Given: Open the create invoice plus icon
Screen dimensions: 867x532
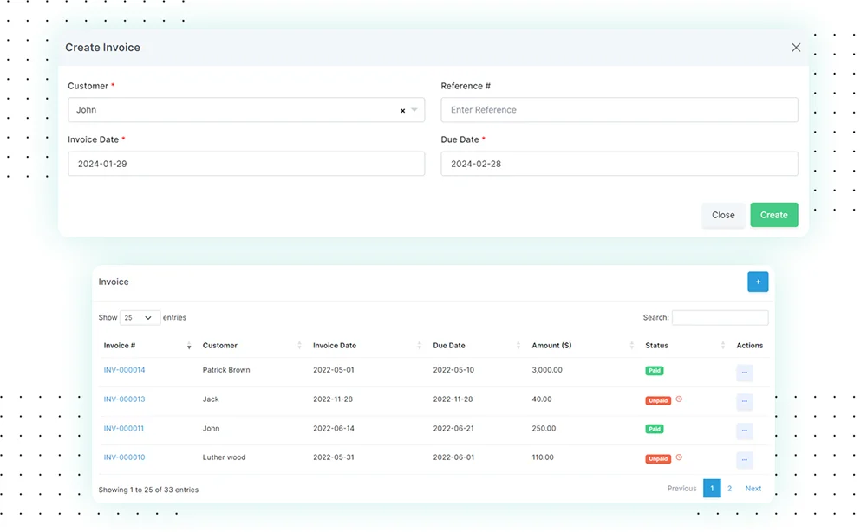Looking at the screenshot, I should (x=758, y=282).
